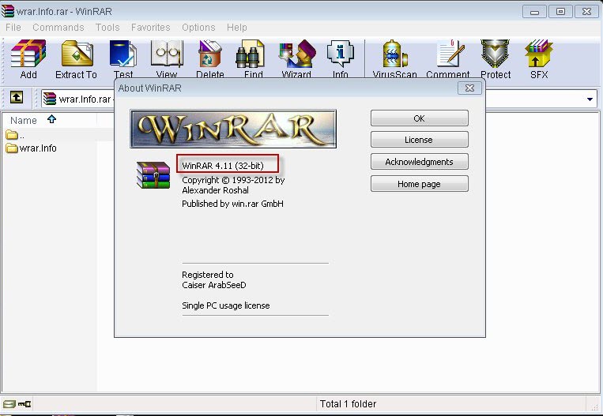The height and width of the screenshot is (416, 603).
Task: Select the wrar.Info folder
Action: tap(32, 148)
